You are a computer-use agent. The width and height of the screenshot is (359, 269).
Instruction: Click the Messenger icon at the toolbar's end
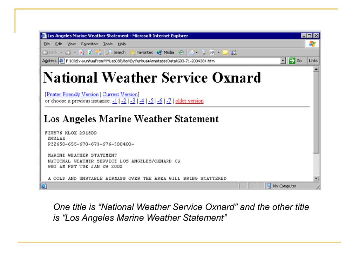234,53
